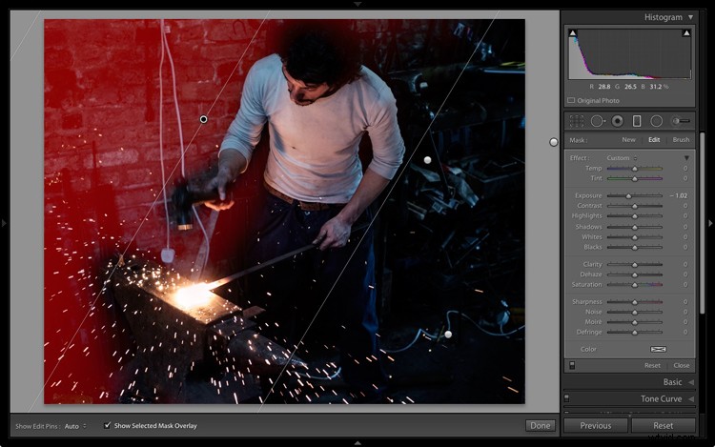Close the graduated filter panel
The width and height of the screenshot is (715, 447).
[x=682, y=365]
